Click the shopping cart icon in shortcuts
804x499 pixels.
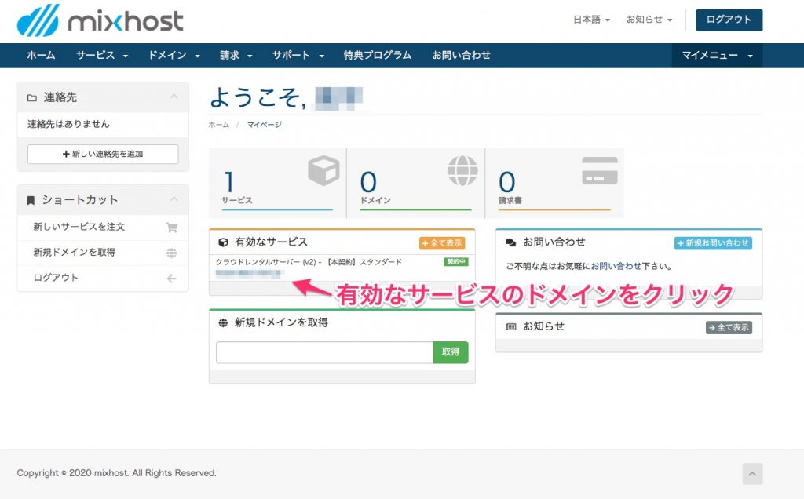pyautogui.click(x=172, y=228)
